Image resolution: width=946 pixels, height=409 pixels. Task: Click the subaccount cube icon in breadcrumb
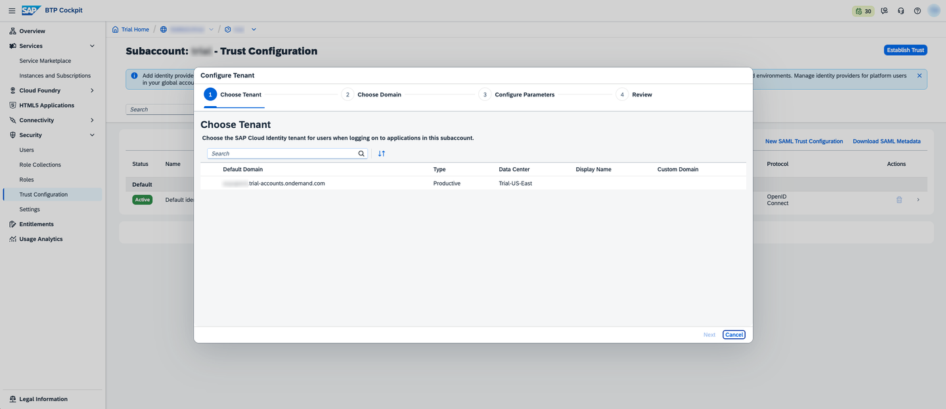pos(228,29)
